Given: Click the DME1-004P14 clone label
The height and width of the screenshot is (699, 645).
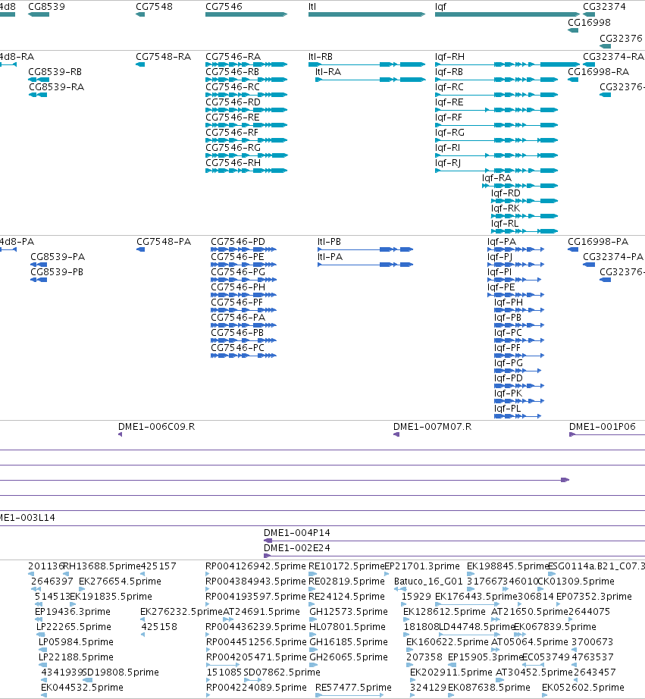Looking at the screenshot, I should 297,533.
